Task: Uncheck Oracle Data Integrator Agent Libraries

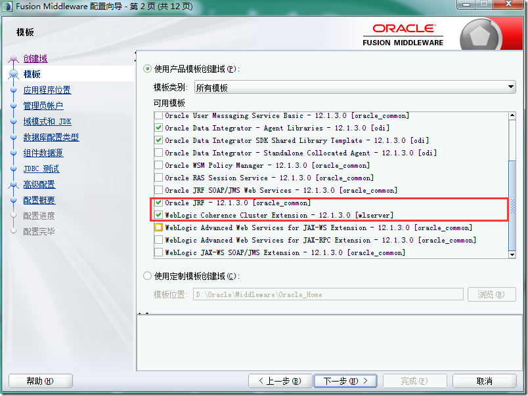Action: point(159,128)
